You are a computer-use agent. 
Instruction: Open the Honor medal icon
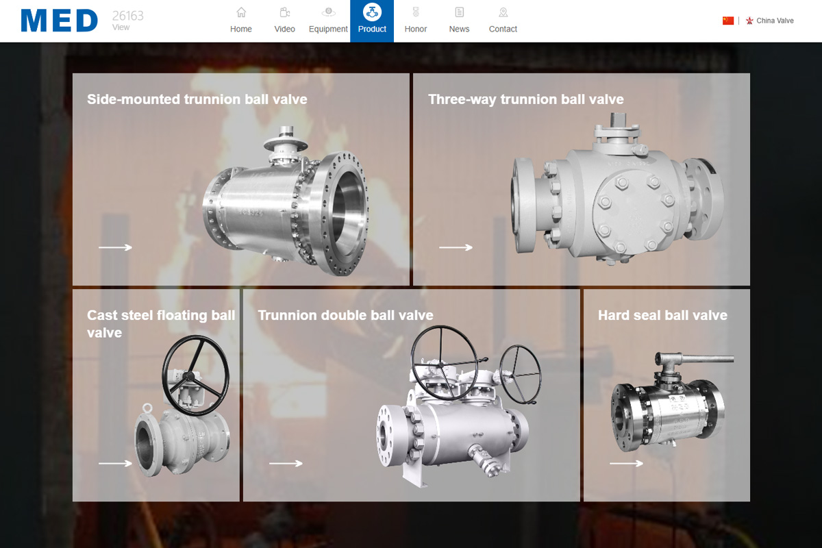pos(416,12)
